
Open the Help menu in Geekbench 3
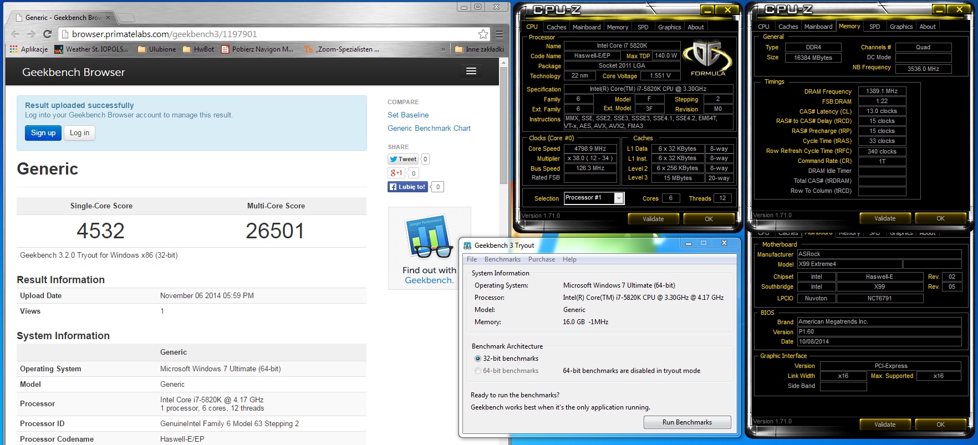coord(569,259)
